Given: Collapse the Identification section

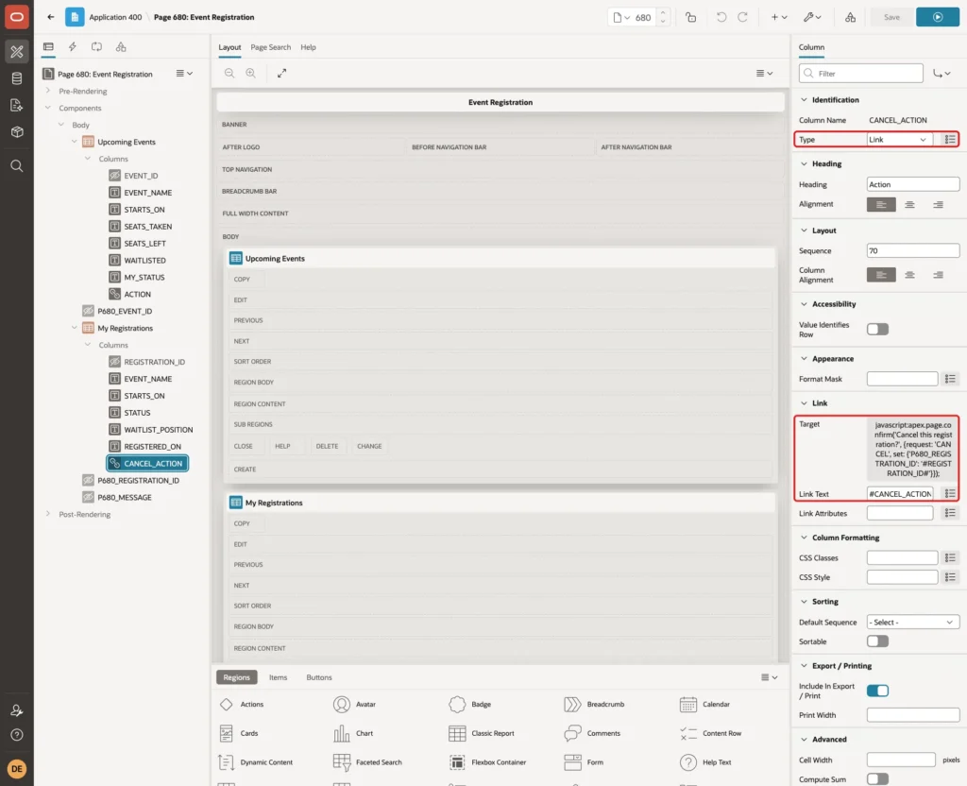Looking at the screenshot, I should click(x=804, y=99).
